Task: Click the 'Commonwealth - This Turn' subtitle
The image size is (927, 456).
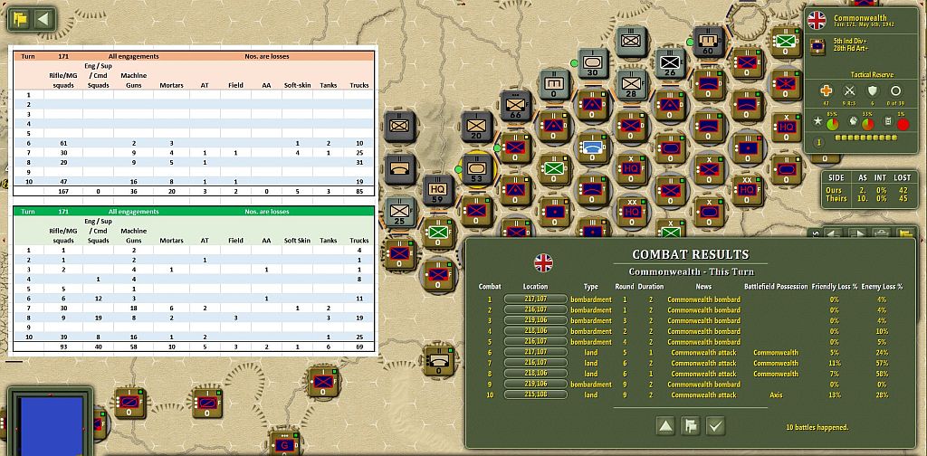Action: (691, 271)
